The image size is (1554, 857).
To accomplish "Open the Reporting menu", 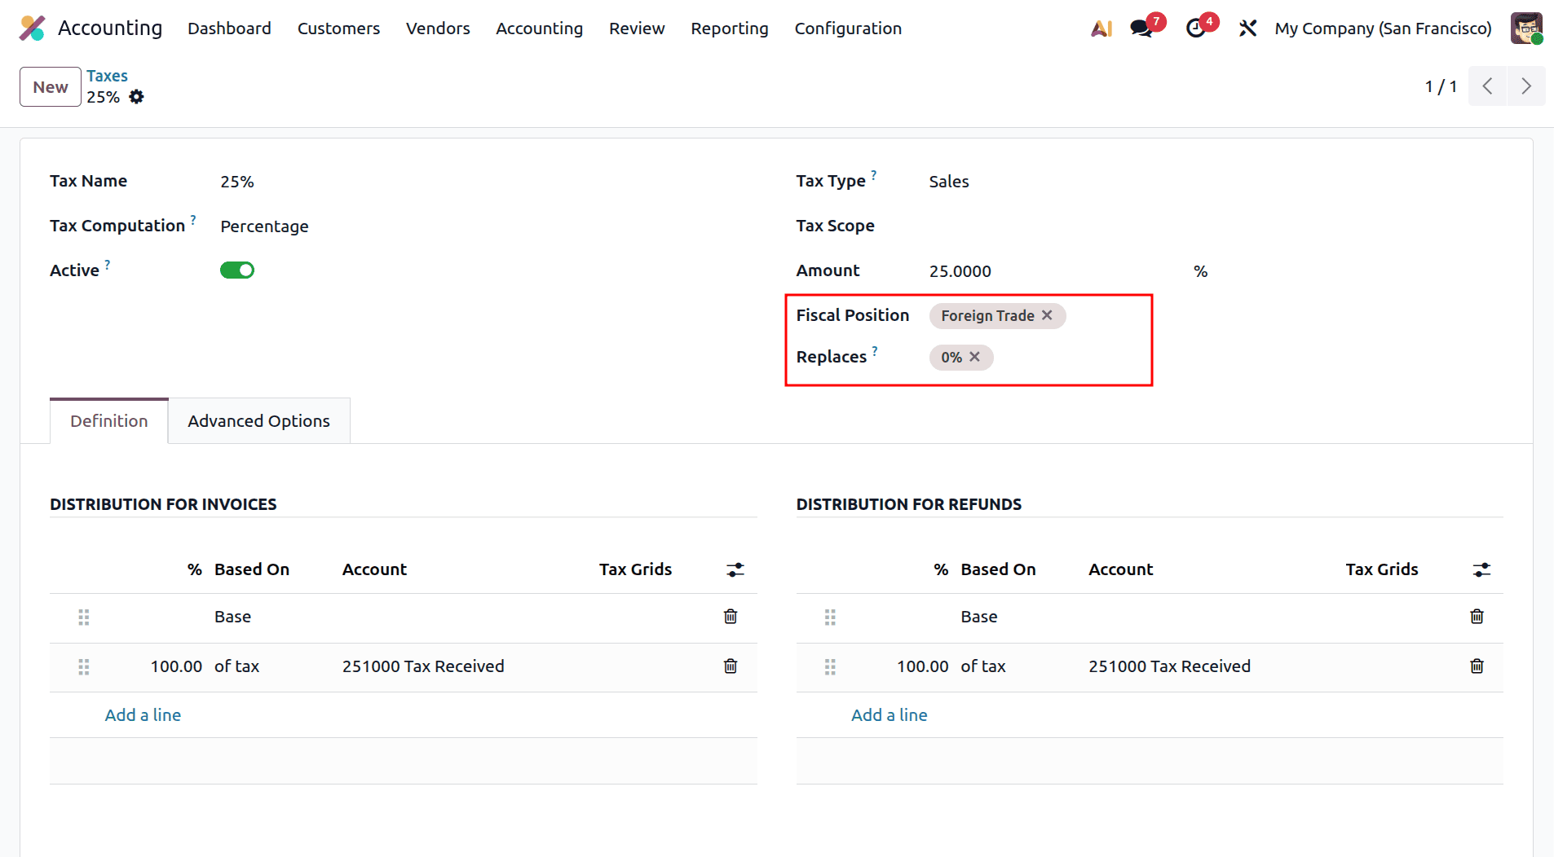I will coord(730,29).
